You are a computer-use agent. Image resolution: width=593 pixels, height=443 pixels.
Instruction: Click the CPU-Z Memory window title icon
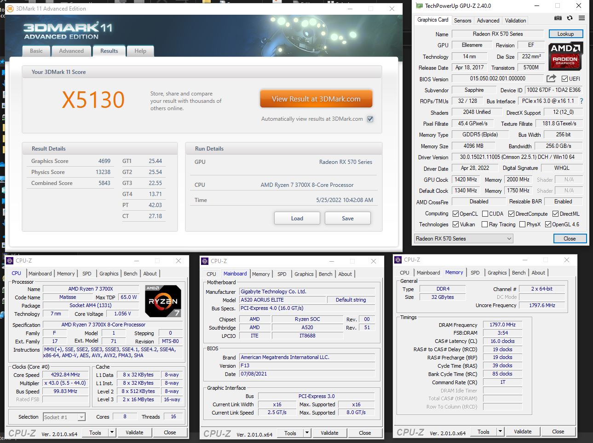(398, 260)
